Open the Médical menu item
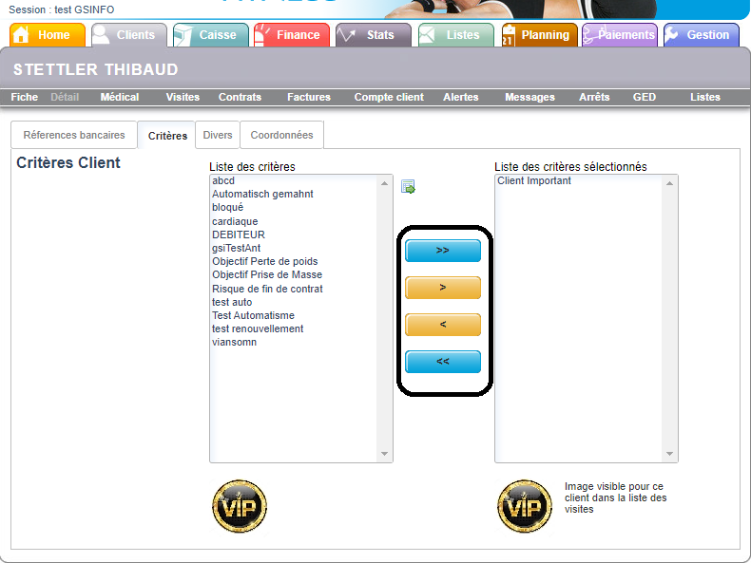The image size is (751, 563). pos(119,97)
